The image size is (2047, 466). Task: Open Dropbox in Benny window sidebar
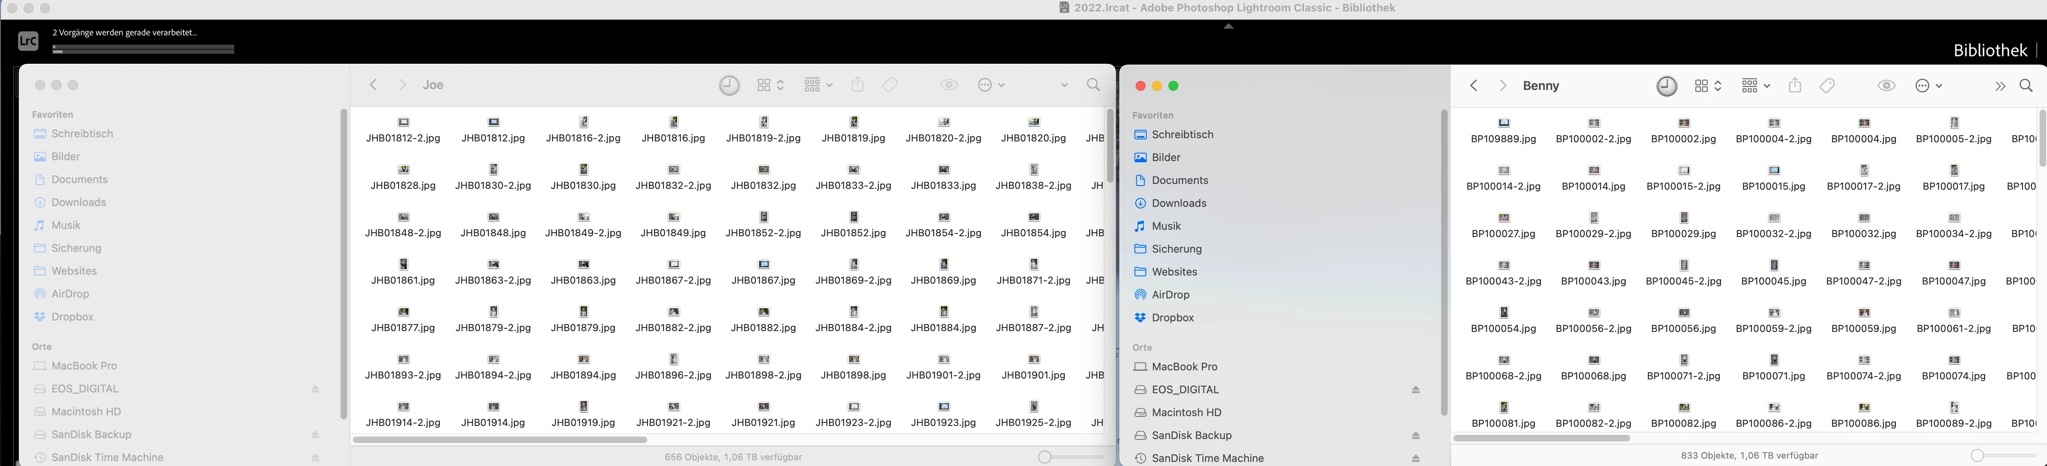tap(1172, 318)
